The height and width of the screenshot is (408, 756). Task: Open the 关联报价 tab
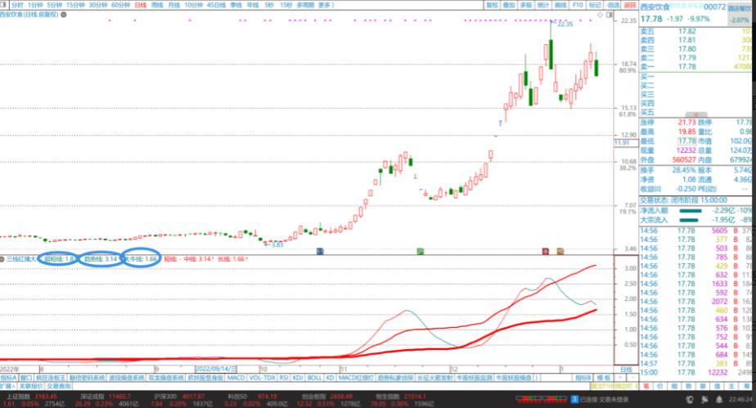[31, 386]
